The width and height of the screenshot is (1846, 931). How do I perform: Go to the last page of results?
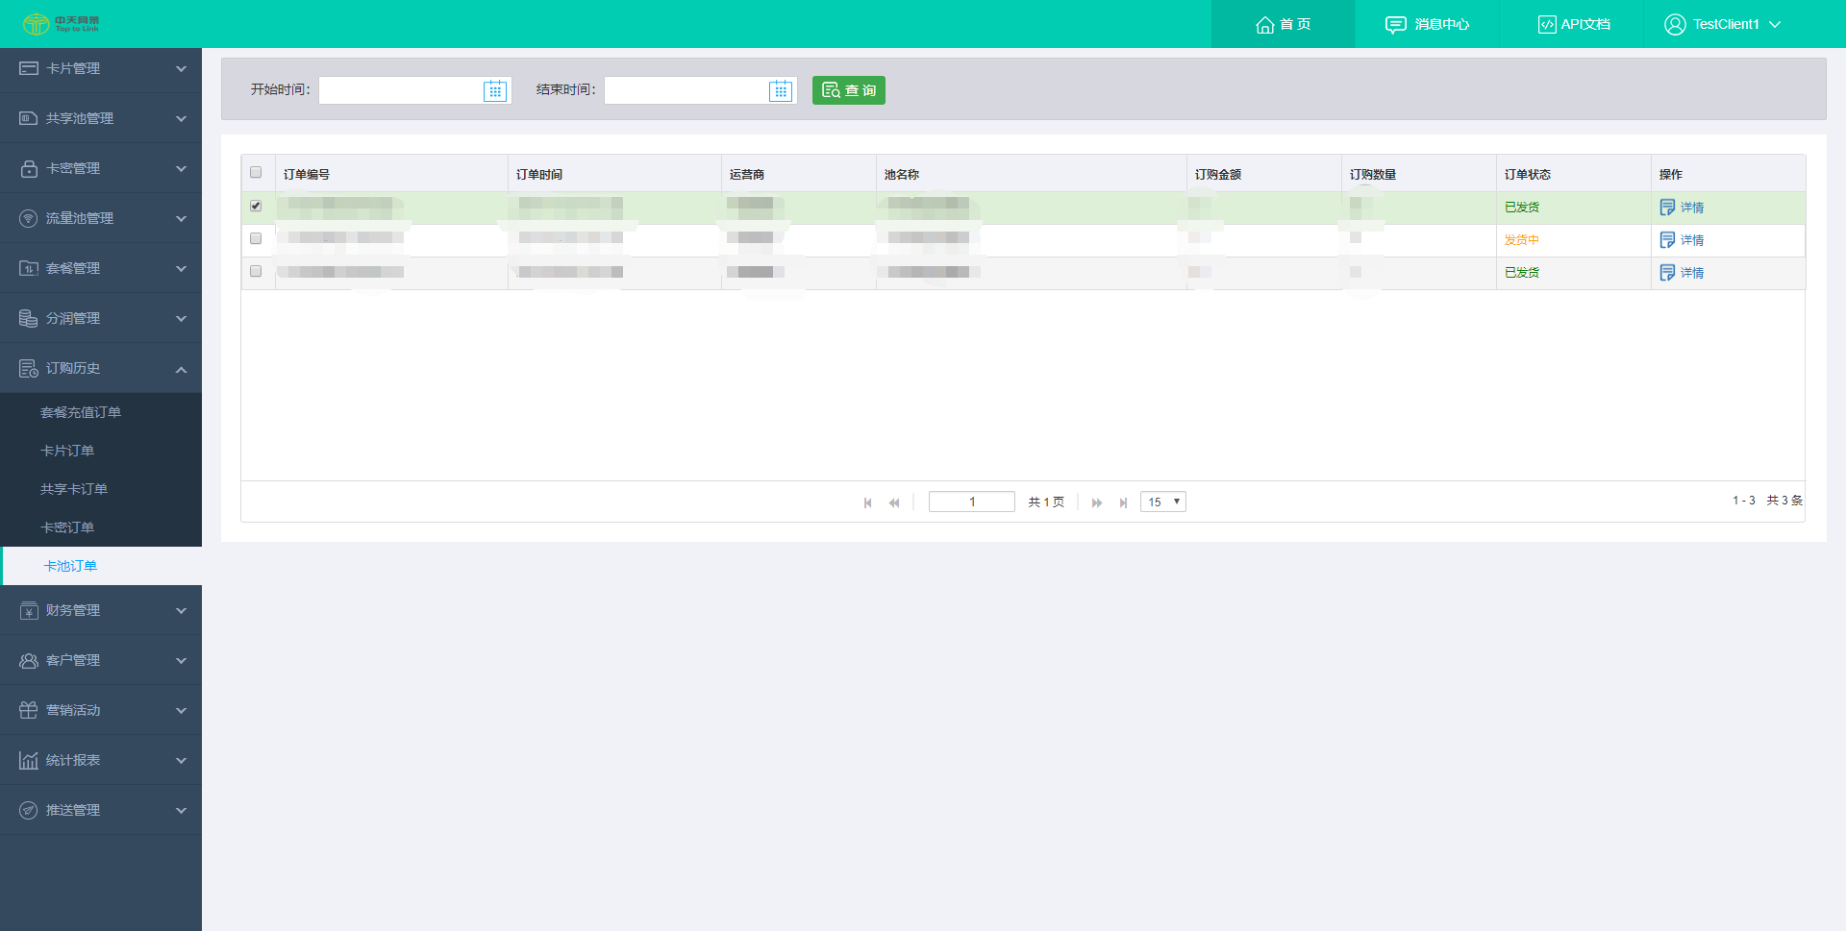tap(1123, 502)
